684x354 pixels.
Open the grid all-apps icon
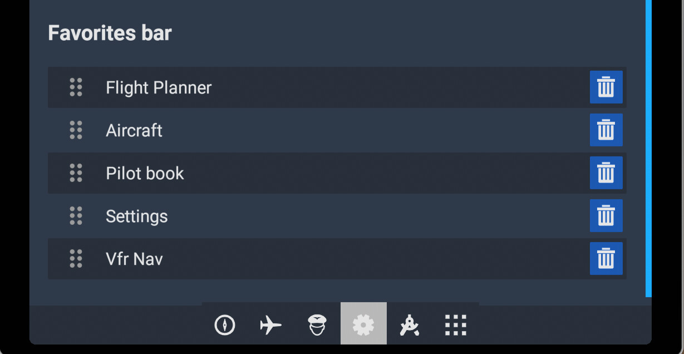pyautogui.click(x=456, y=325)
